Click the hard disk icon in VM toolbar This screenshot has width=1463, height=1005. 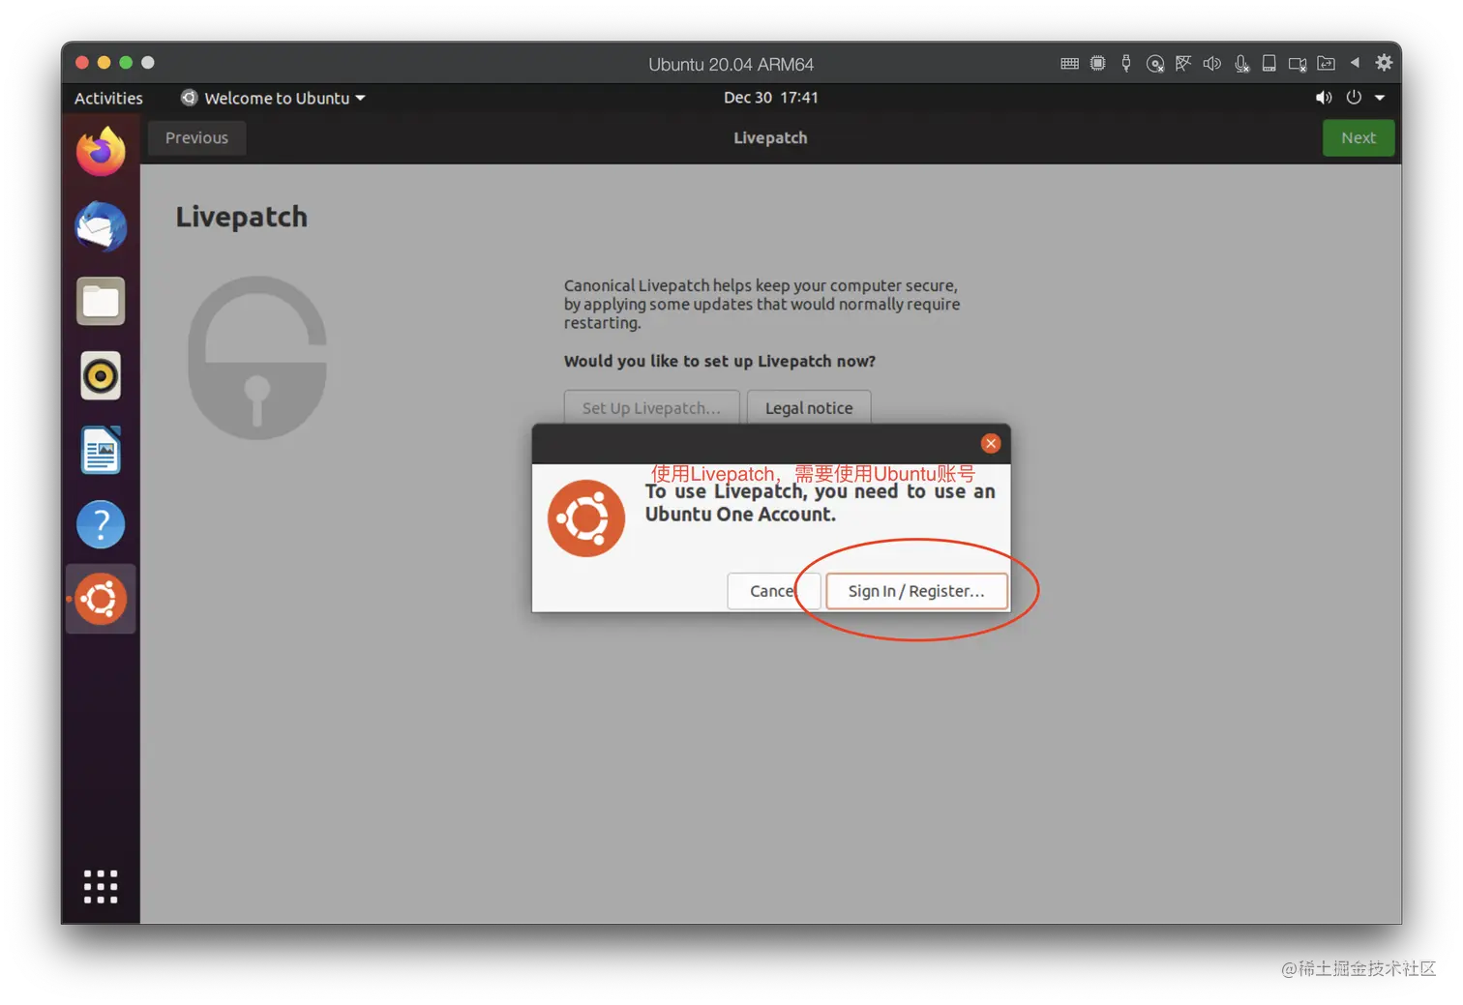pyautogui.click(x=1269, y=64)
